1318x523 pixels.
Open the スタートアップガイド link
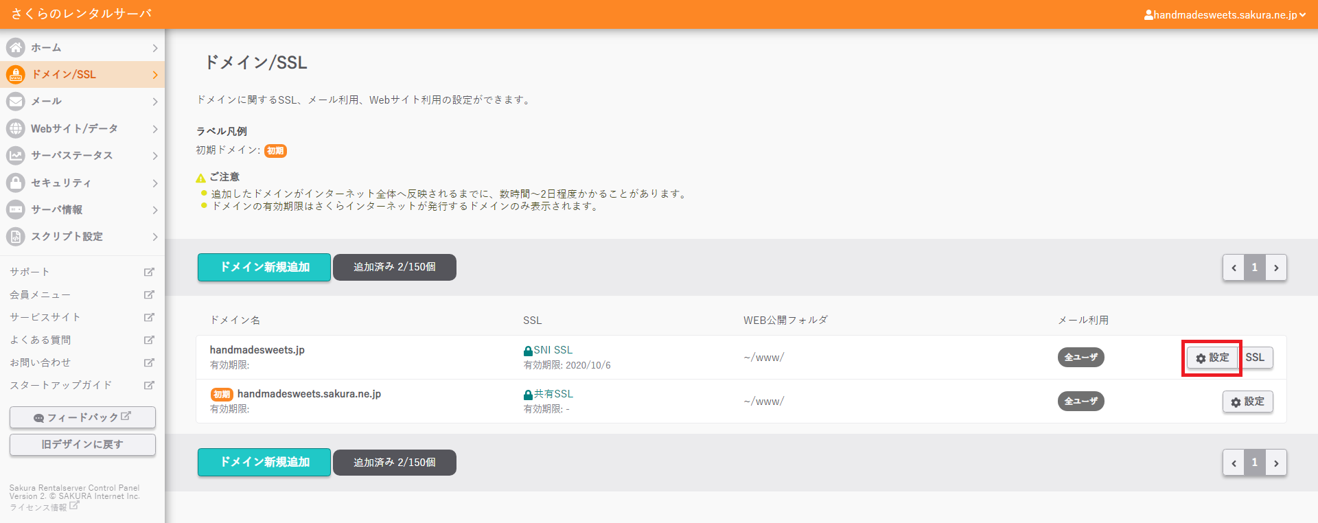pos(60,385)
